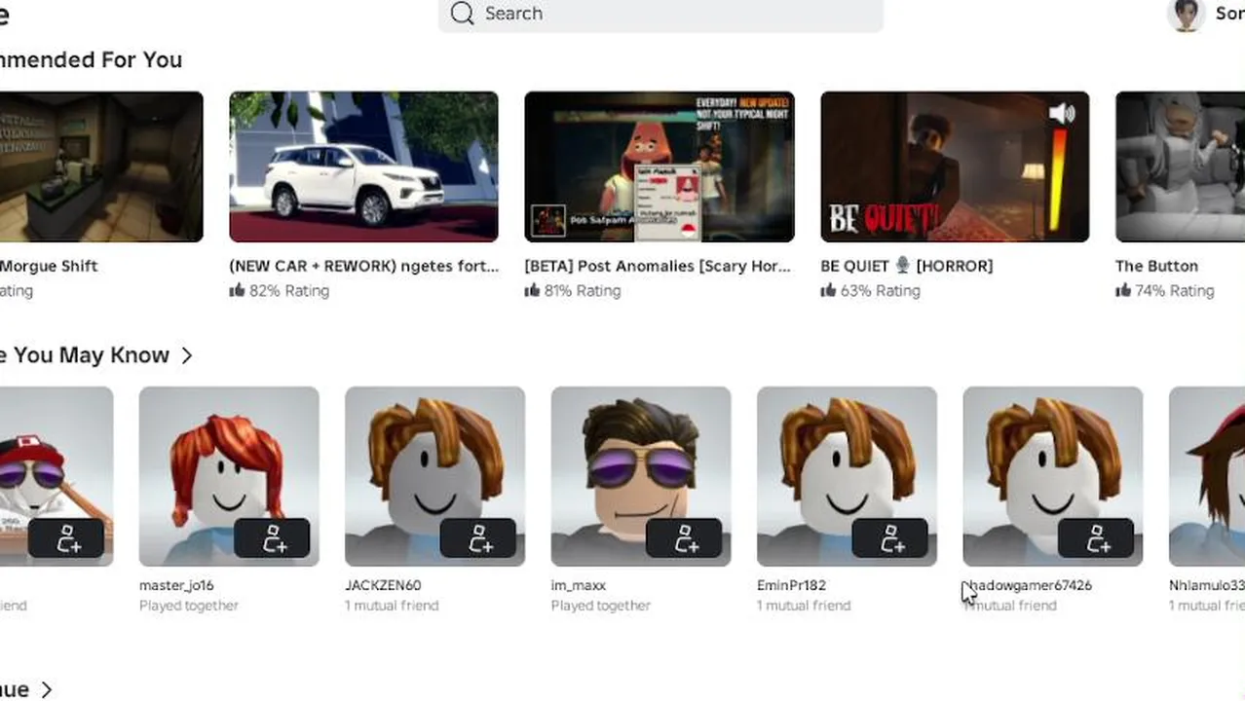Viewport: 1245px width, 701px height.
Task: Focus the Search input field
Action: coord(660,14)
